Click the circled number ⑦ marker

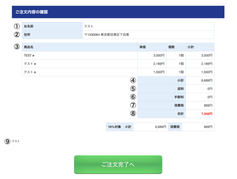click(133, 105)
